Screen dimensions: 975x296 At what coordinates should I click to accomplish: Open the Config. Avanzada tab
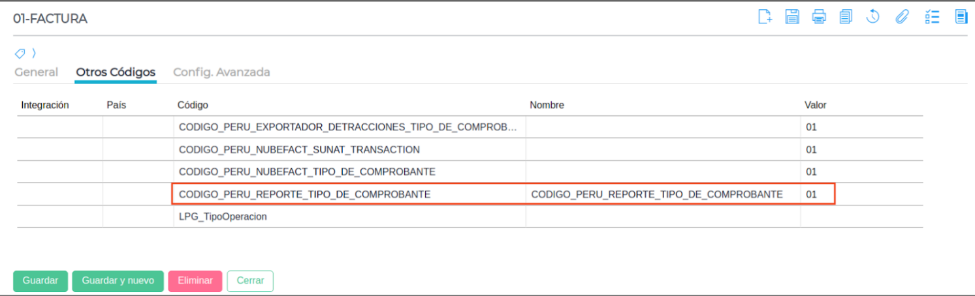pyautogui.click(x=221, y=72)
